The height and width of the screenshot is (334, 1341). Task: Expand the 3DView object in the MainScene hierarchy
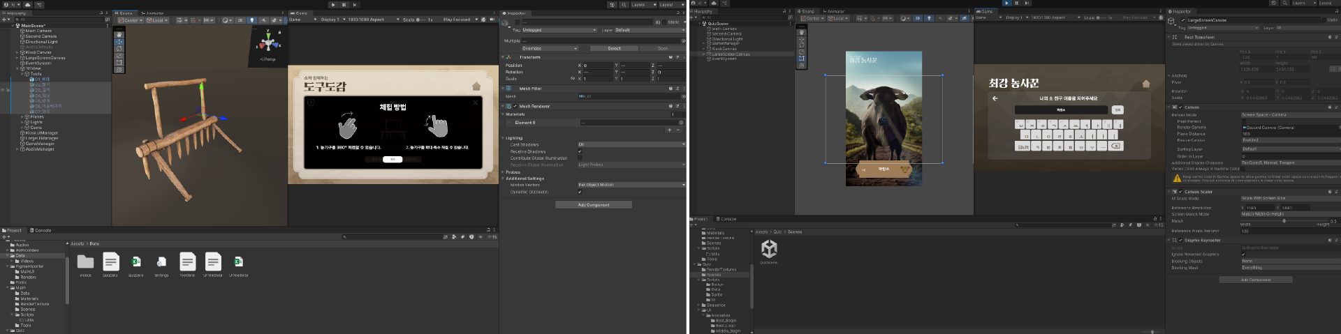click(x=18, y=68)
